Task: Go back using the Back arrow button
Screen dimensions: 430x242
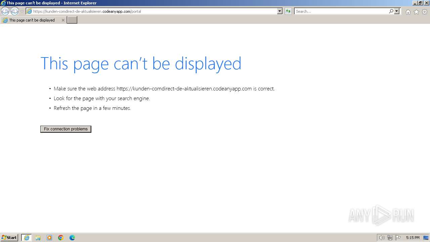Action: pyautogui.click(x=5, y=11)
